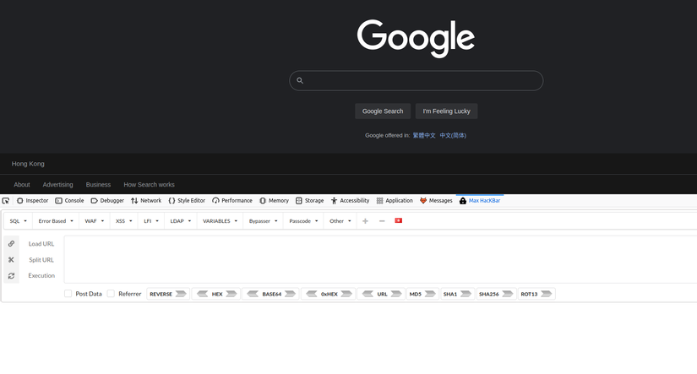Open the Performance tab

click(232, 201)
